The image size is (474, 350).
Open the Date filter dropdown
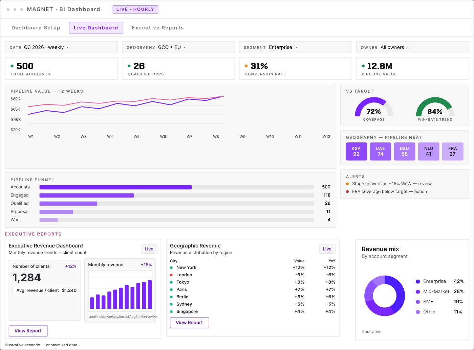click(61, 47)
